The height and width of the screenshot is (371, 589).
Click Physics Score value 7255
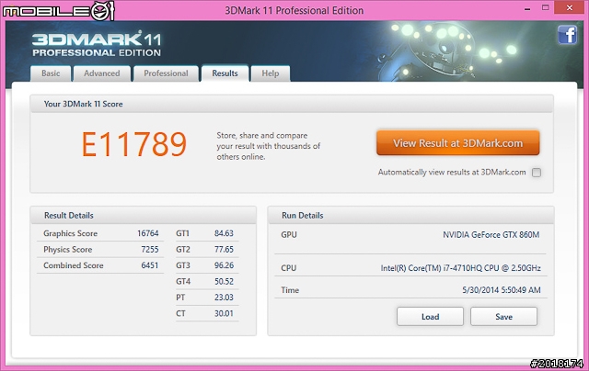(x=150, y=250)
